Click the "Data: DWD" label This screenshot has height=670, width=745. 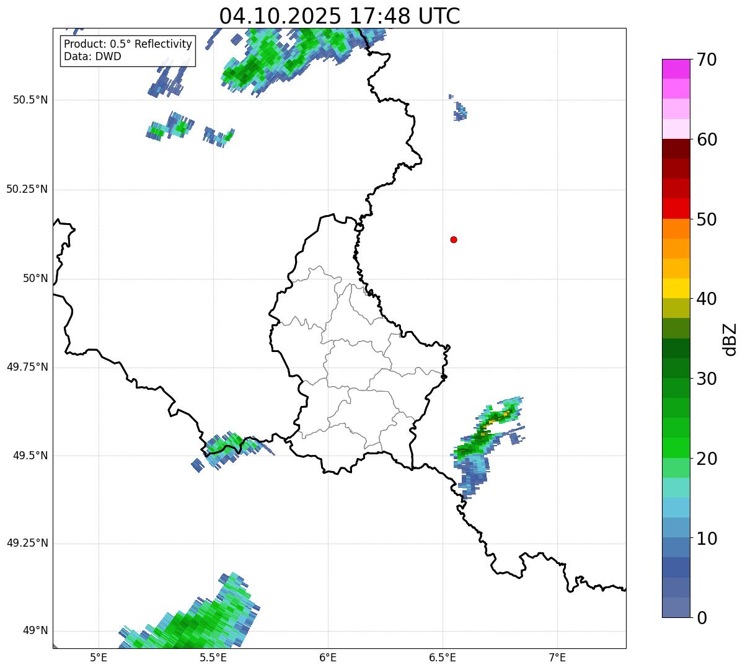(x=92, y=57)
